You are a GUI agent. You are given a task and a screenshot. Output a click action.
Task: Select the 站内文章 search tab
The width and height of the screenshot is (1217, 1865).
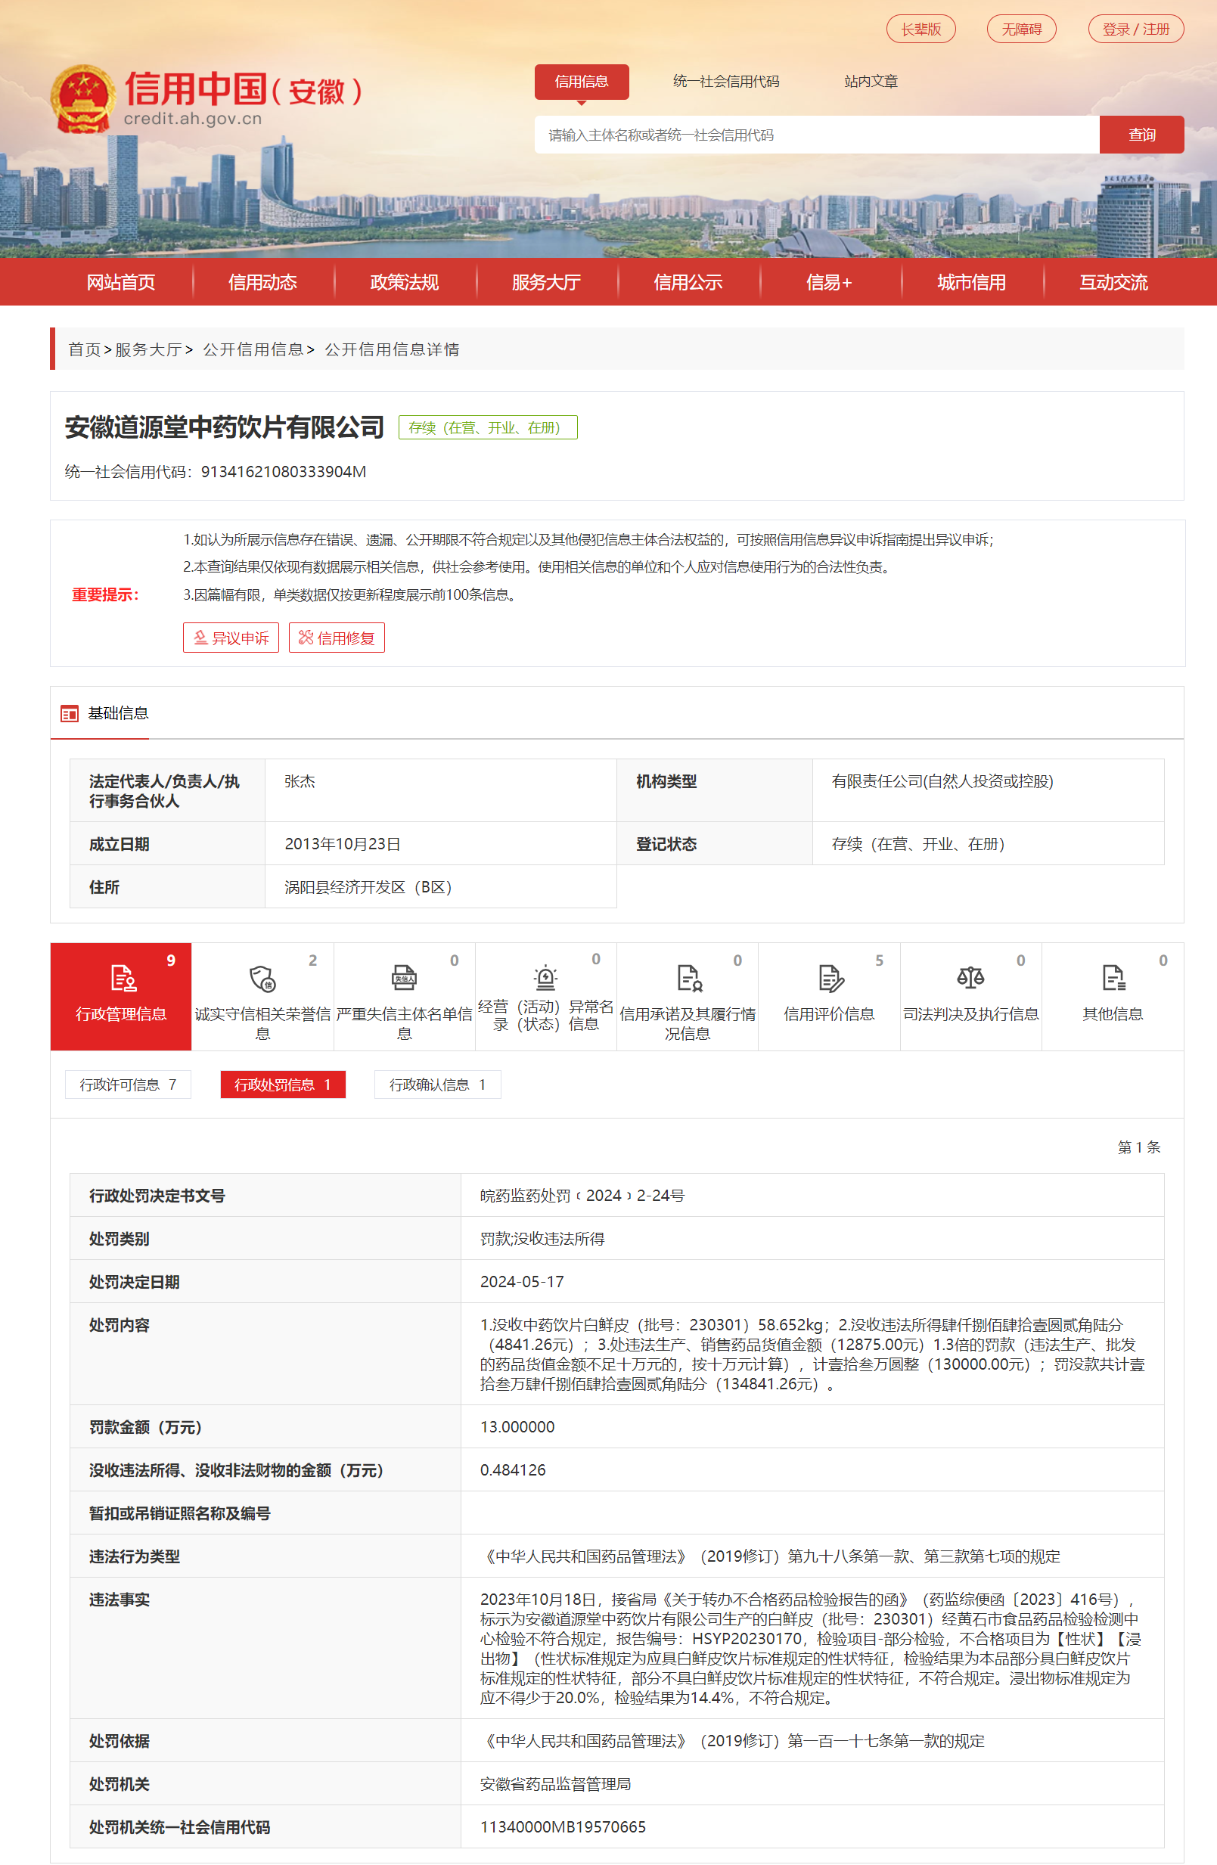(x=871, y=82)
